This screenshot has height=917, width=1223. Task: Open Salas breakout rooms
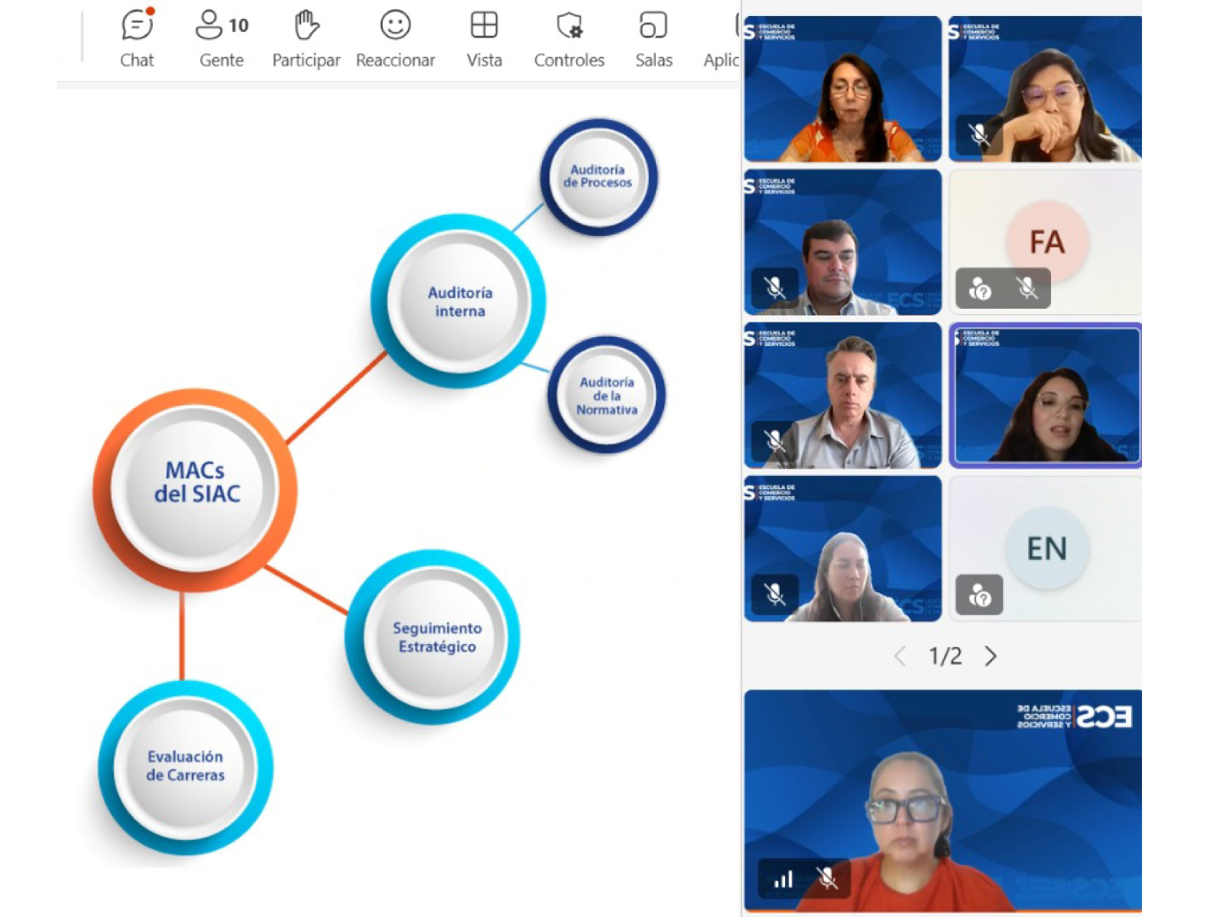click(x=654, y=39)
